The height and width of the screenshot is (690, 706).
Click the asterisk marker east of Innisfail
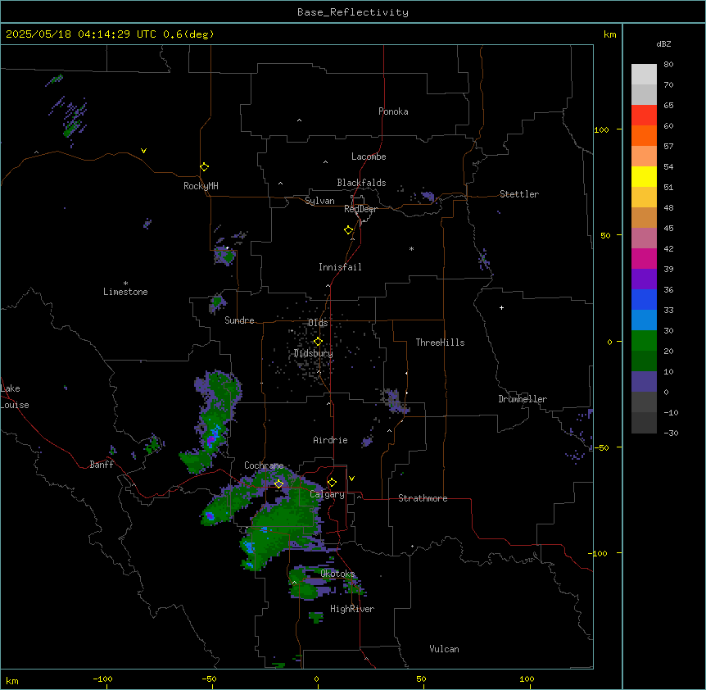click(x=411, y=249)
